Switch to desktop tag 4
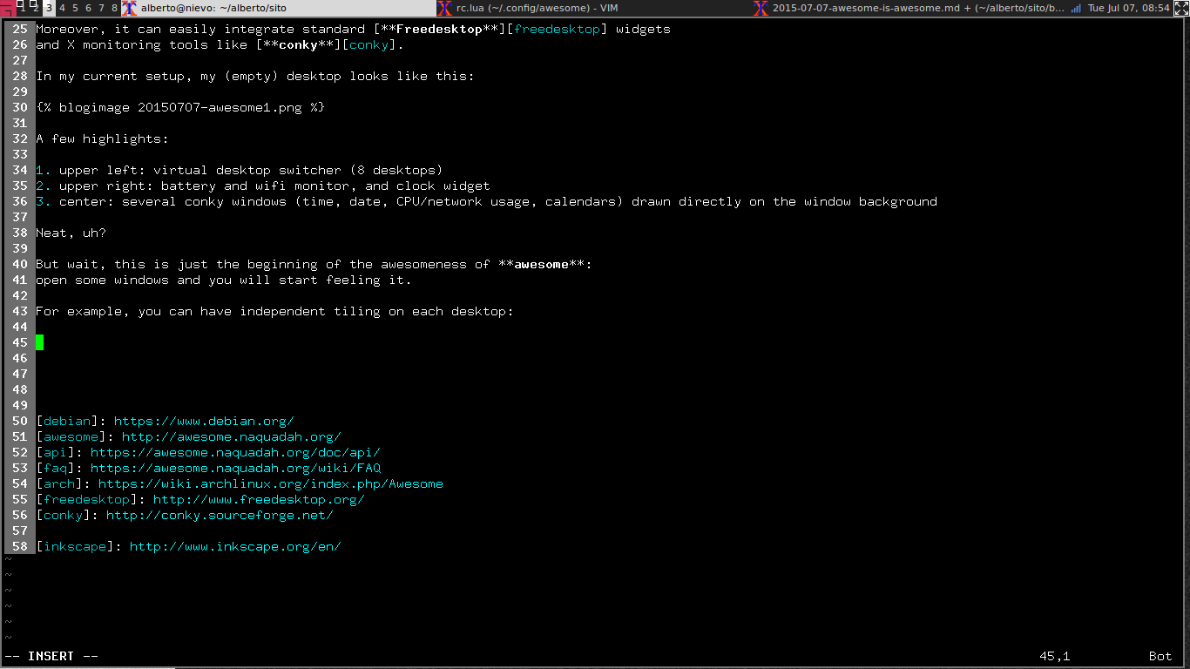 [x=62, y=8]
